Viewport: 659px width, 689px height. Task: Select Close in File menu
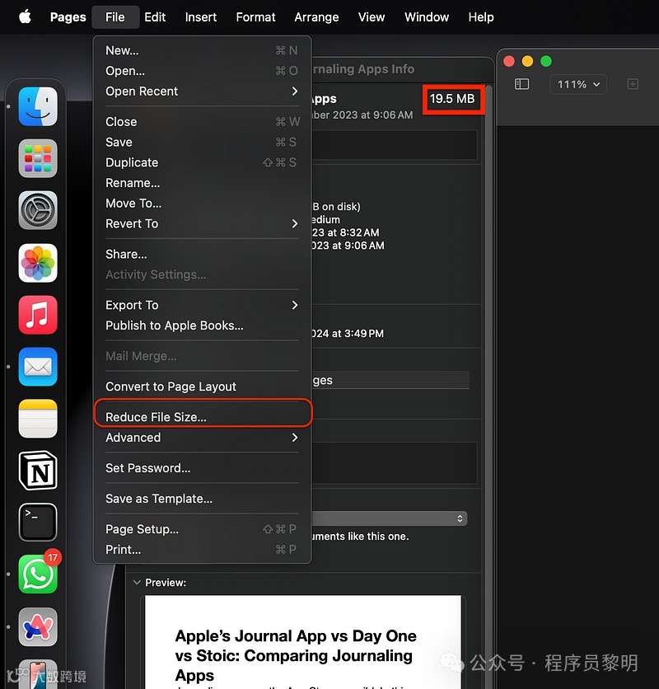(x=202, y=122)
